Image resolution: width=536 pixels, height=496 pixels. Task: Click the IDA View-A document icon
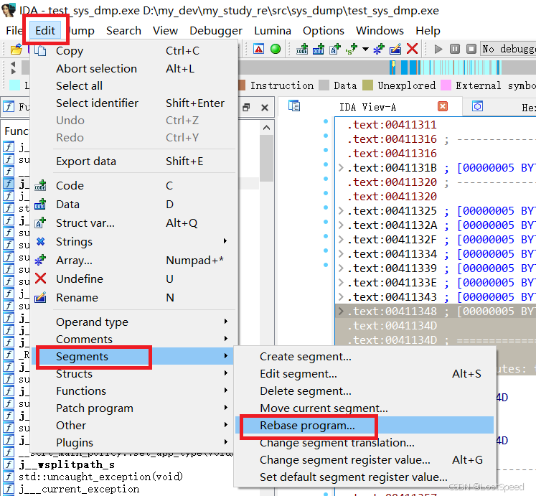click(294, 106)
